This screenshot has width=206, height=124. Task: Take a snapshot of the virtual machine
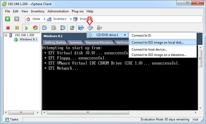click(x=44, y=28)
